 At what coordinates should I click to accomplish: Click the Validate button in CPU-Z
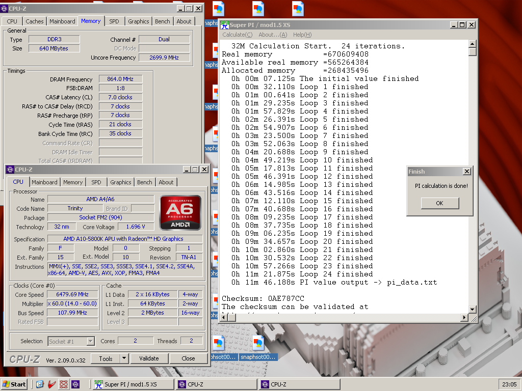click(x=149, y=359)
